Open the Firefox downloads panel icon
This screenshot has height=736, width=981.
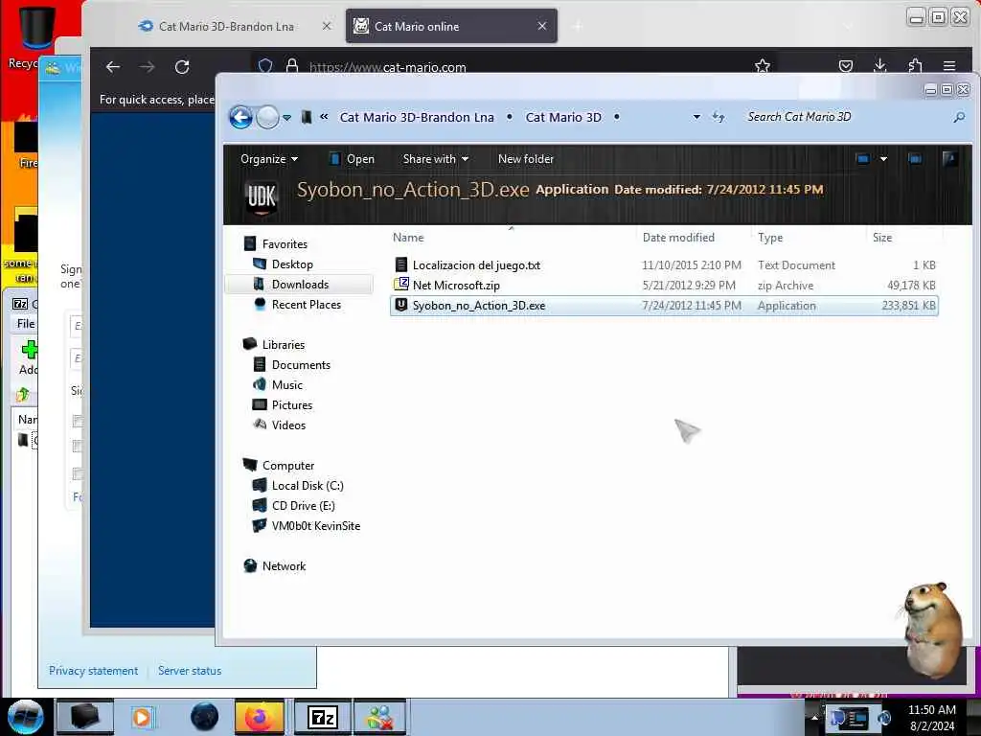(880, 65)
